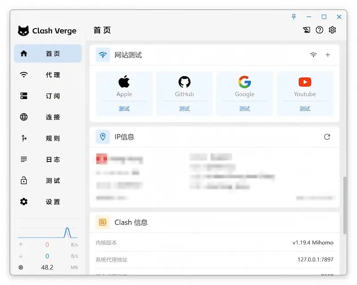The image size is (357, 285).
Task: Run 测试 for Apple
Action: coord(124,109)
